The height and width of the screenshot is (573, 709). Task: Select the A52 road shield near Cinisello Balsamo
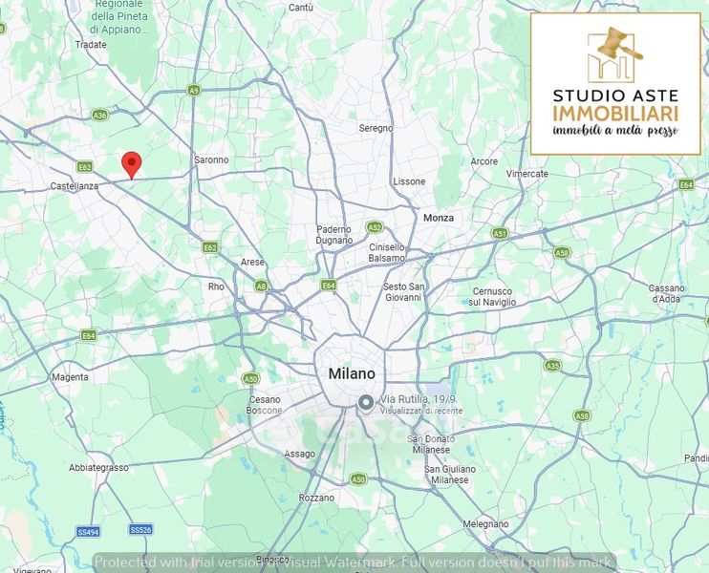click(x=375, y=227)
